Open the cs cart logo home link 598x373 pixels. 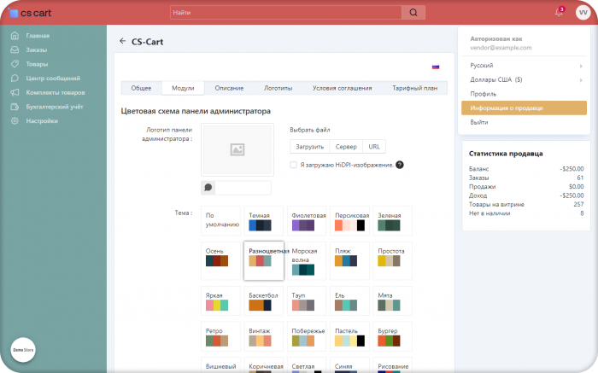(30, 13)
